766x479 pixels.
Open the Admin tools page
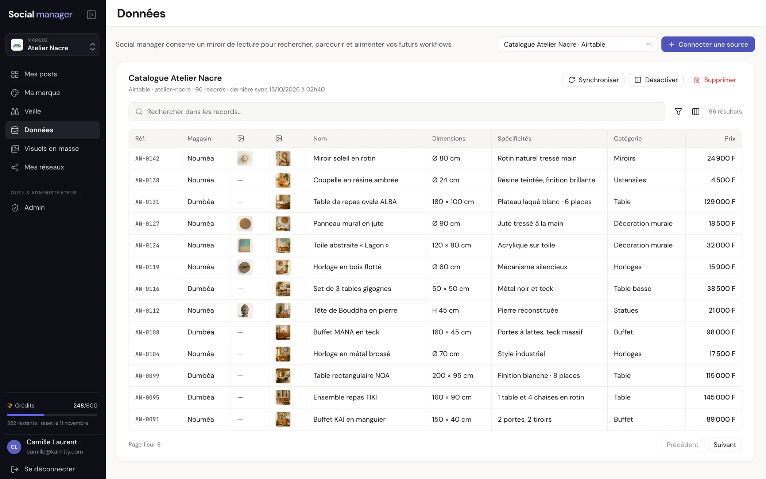(x=53, y=208)
